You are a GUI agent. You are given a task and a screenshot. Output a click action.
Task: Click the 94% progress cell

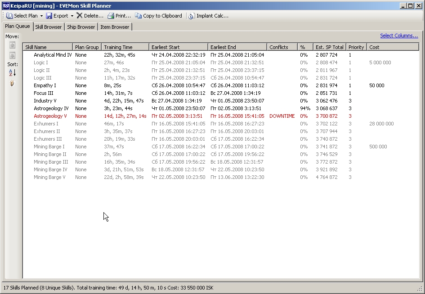click(305, 108)
